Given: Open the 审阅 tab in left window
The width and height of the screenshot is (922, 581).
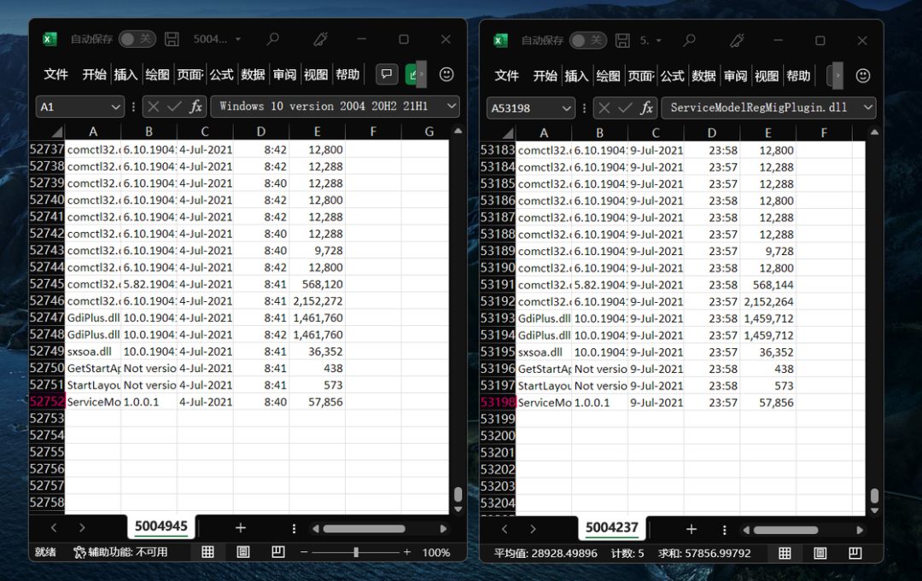Looking at the screenshot, I should coord(284,74).
